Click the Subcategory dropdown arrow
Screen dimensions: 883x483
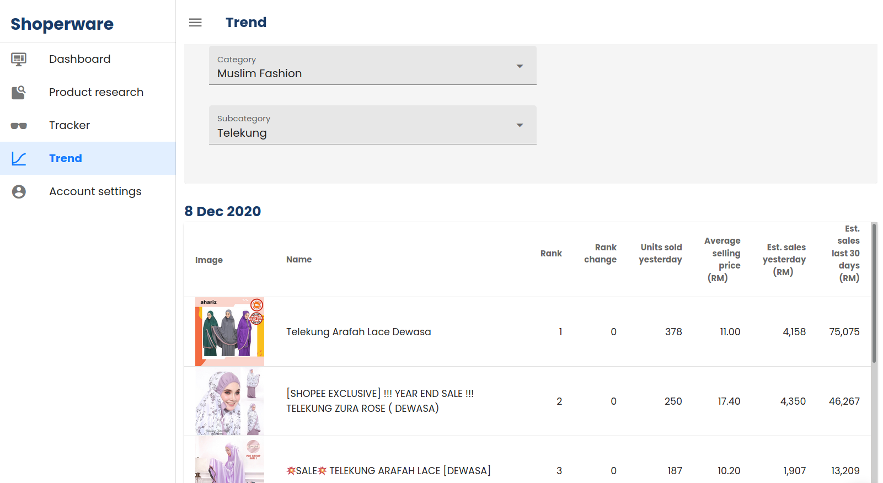tap(520, 125)
